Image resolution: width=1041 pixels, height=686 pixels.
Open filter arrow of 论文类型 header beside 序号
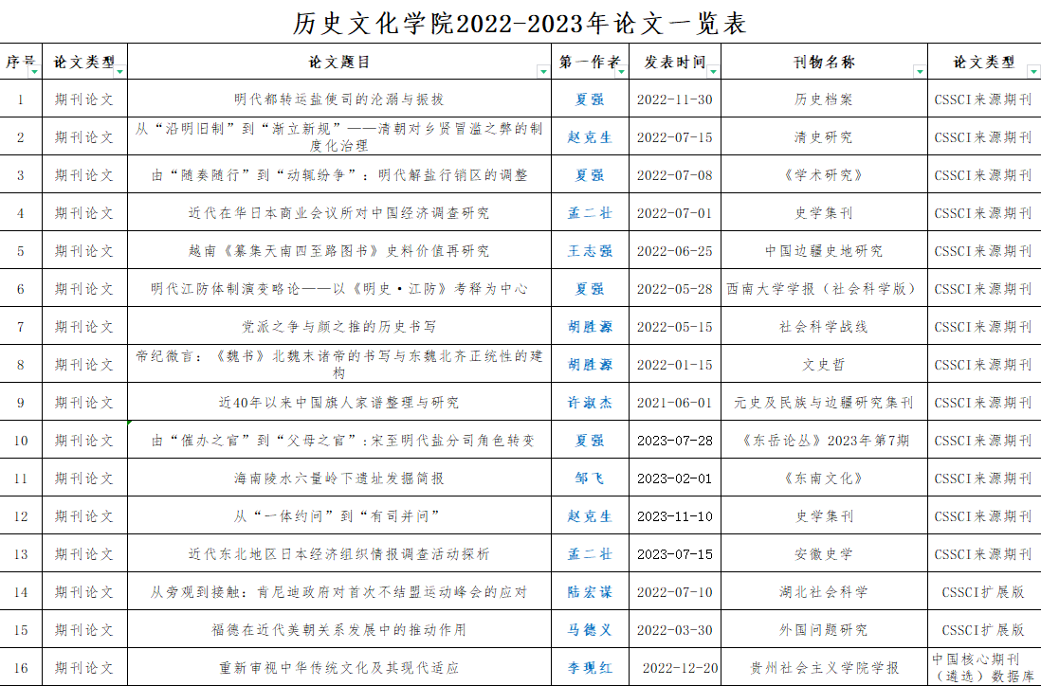(x=119, y=71)
